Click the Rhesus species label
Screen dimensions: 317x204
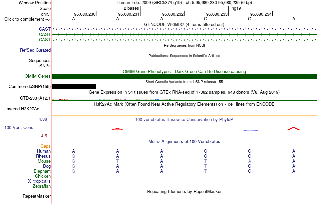coord(43,156)
